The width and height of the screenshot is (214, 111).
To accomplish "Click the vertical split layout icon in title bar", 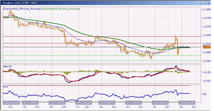I will [200, 3].
